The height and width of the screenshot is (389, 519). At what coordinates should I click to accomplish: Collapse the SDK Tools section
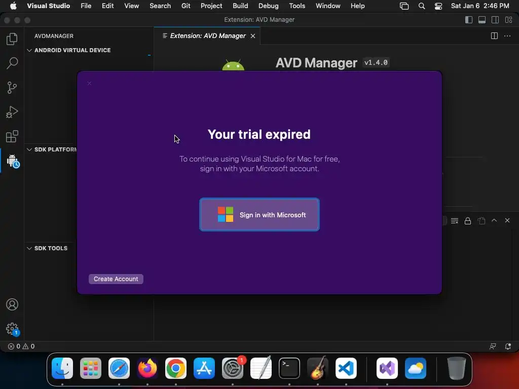click(29, 248)
